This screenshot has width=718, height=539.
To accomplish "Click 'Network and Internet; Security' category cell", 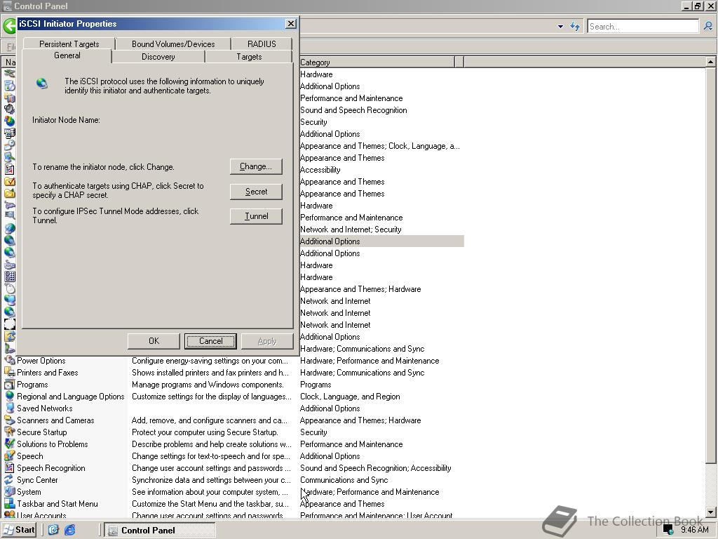I will pos(351,229).
